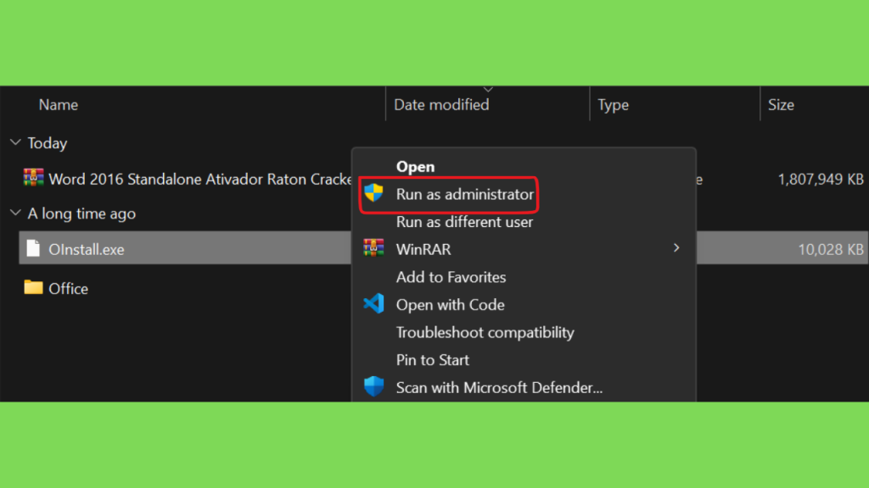Click the Today group label
Viewport: 869px width, 488px height.
48,143
